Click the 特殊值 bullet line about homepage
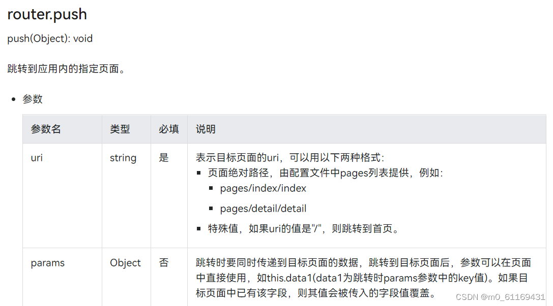This screenshot has height=306, width=553. (303, 229)
